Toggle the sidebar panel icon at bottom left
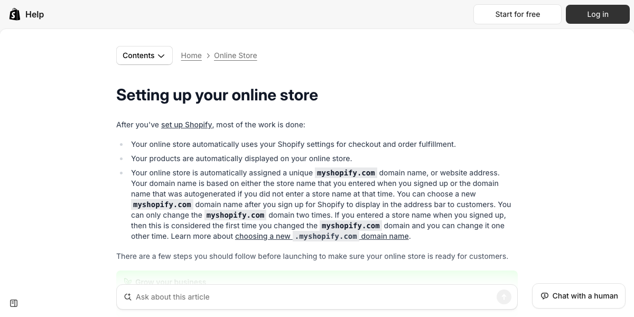The height and width of the screenshot is (317, 634). point(14,303)
